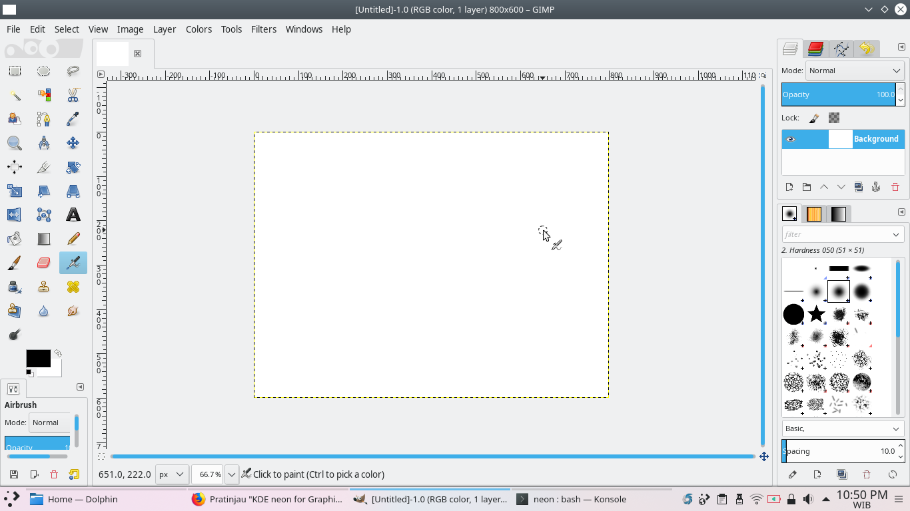
Task: Delete the Background layer with the trash icon
Action: 896,187
